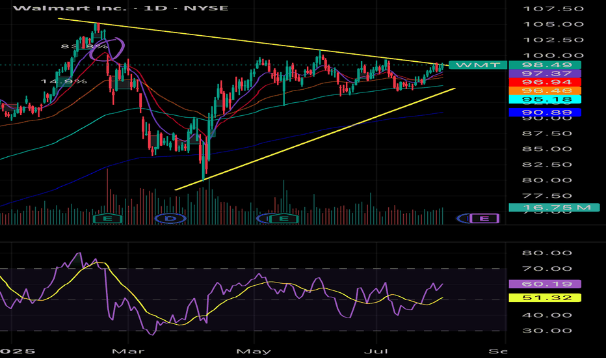
Task: Click the green 98.49 last price label
Action: click(x=545, y=65)
